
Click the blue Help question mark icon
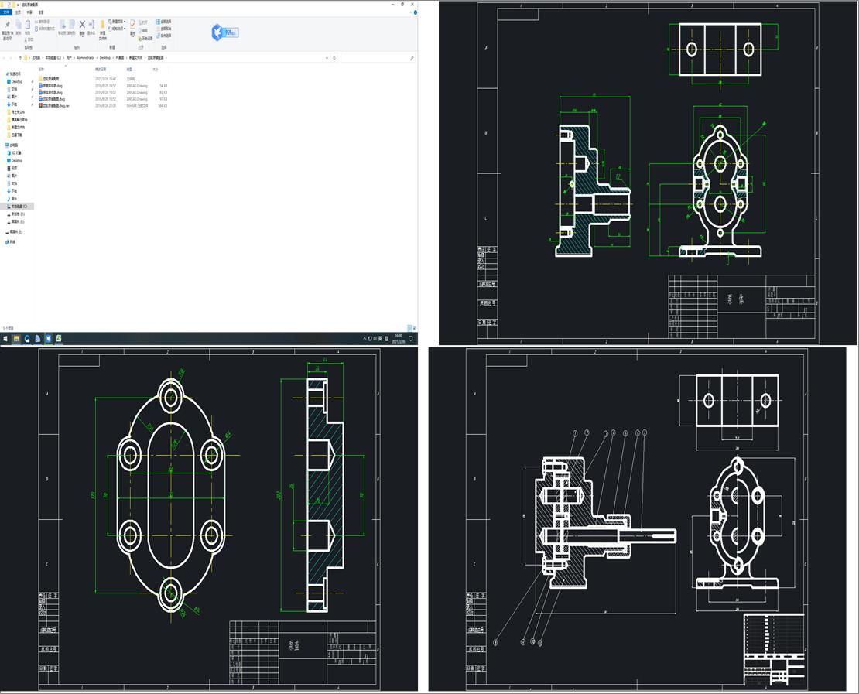[416, 12]
